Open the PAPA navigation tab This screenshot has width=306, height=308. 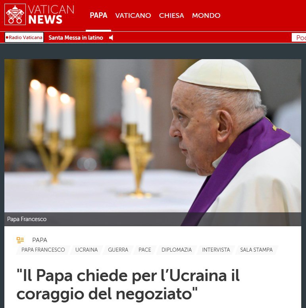98,15
